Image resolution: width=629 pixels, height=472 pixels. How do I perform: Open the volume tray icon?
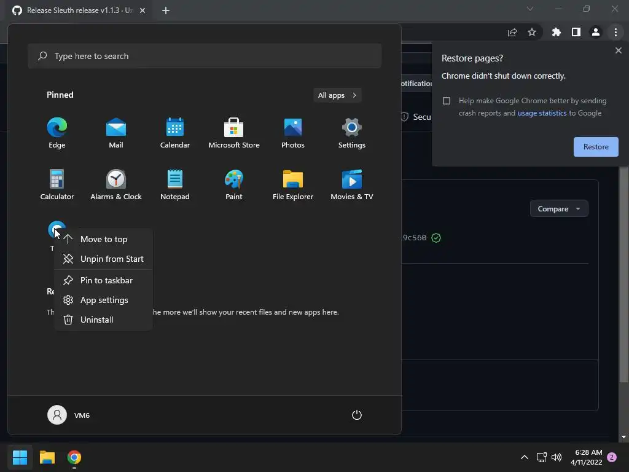click(x=557, y=457)
